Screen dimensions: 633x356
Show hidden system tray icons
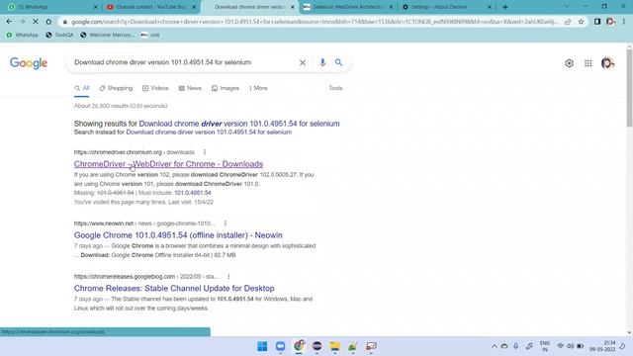495,346
